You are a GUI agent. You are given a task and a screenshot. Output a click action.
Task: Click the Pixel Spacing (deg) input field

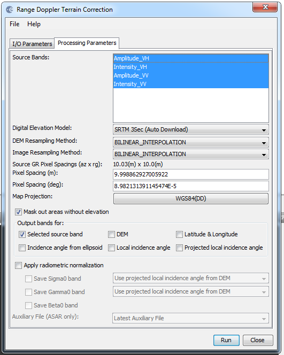(191, 186)
